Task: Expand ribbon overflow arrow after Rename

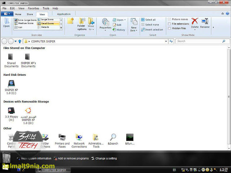Action: [x=213, y=27]
